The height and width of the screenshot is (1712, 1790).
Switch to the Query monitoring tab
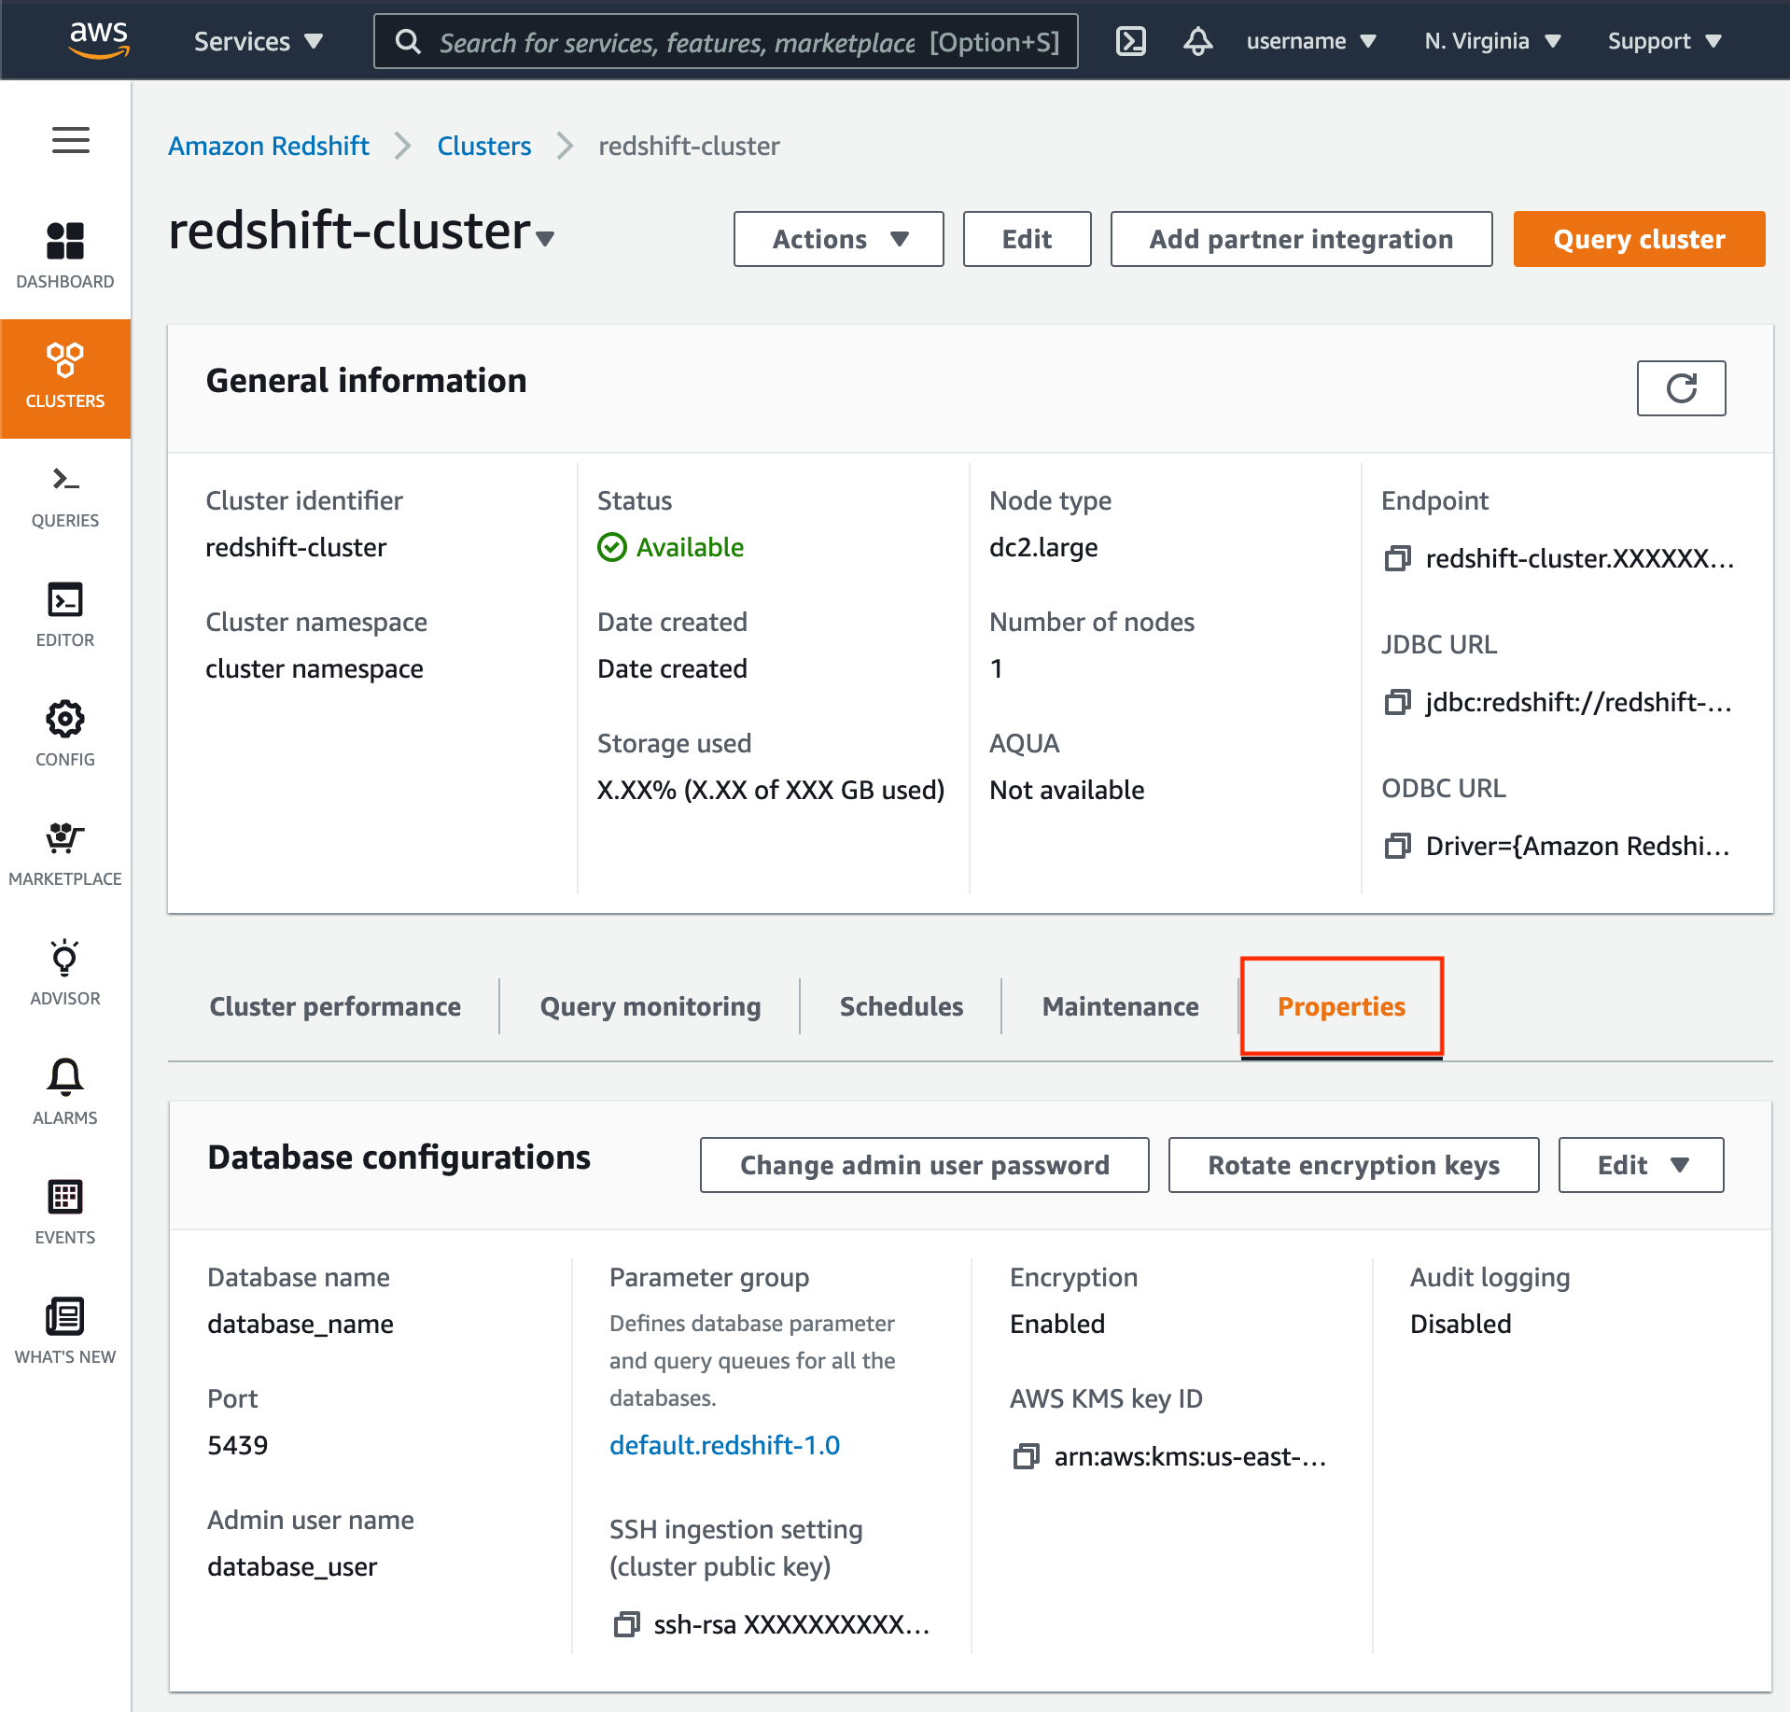(650, 1006)
